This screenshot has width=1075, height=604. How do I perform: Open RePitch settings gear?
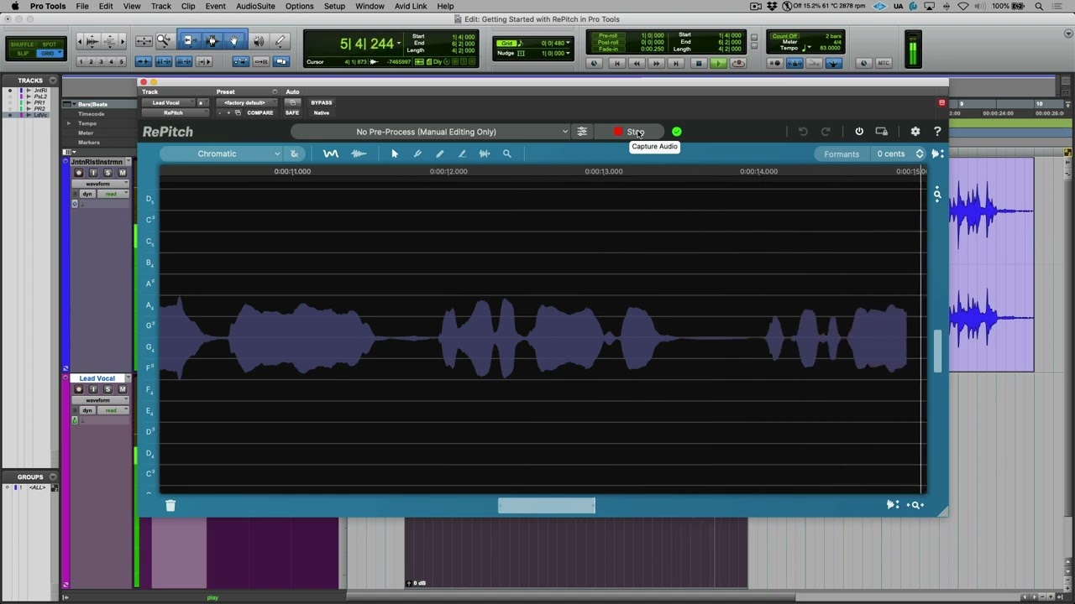(915, 132)
